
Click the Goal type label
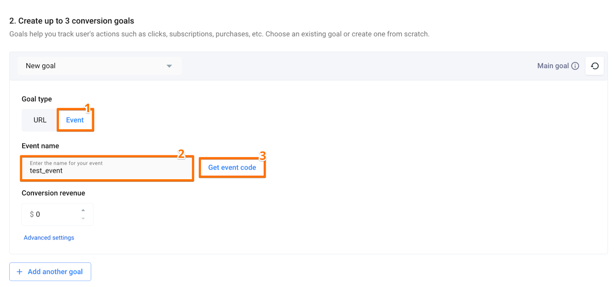[x=37, y=99]
